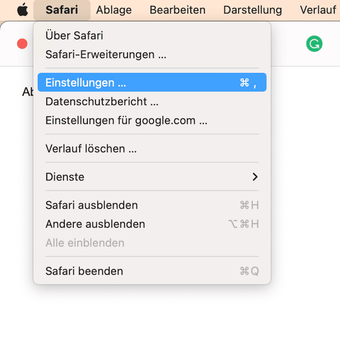Open the Safari menu bar item
Image resolution: width=340 pixels, height=358 pixels.
tap(62, 10)
